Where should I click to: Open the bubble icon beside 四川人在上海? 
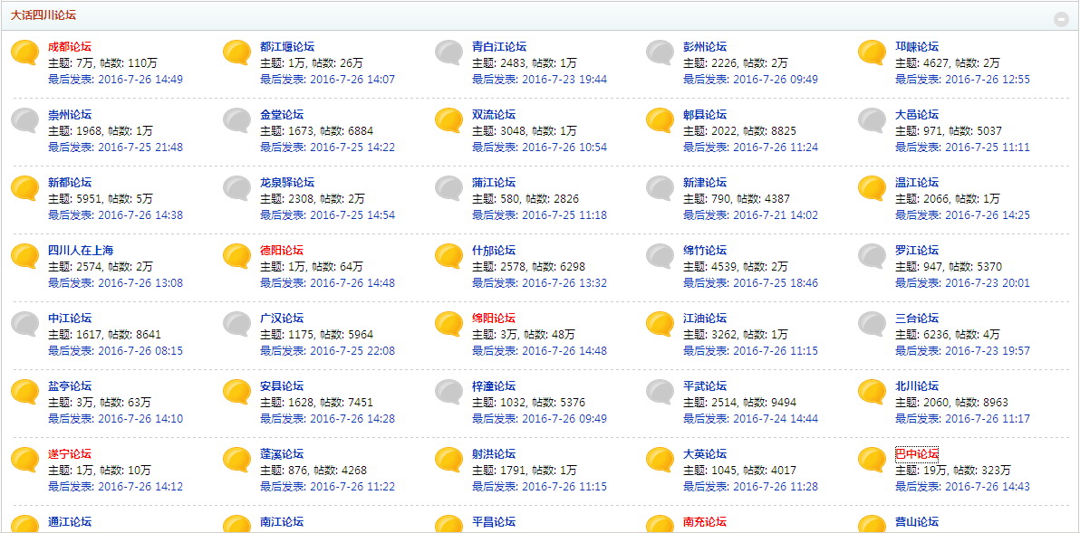(x=24, y=256)
